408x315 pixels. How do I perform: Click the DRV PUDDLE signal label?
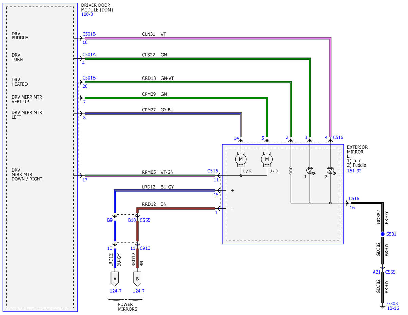(20, 36)
